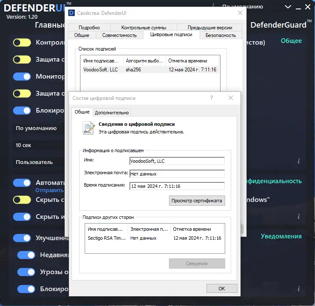Click the question mark help button
315x306 pixels.
tap(211, 98)
